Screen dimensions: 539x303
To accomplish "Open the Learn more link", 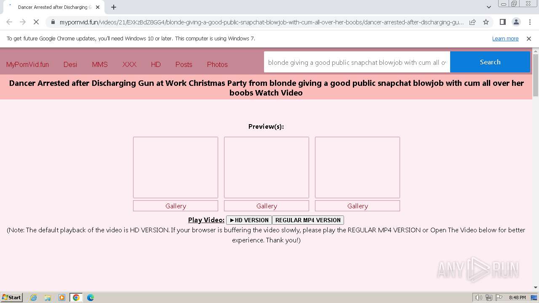I will [x=505, y=39].
